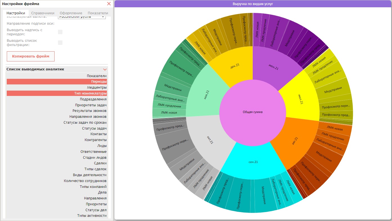This screenshot has height=221, width=392.
Task: Select Контакты in the analytics list
Action: point(57,134)
